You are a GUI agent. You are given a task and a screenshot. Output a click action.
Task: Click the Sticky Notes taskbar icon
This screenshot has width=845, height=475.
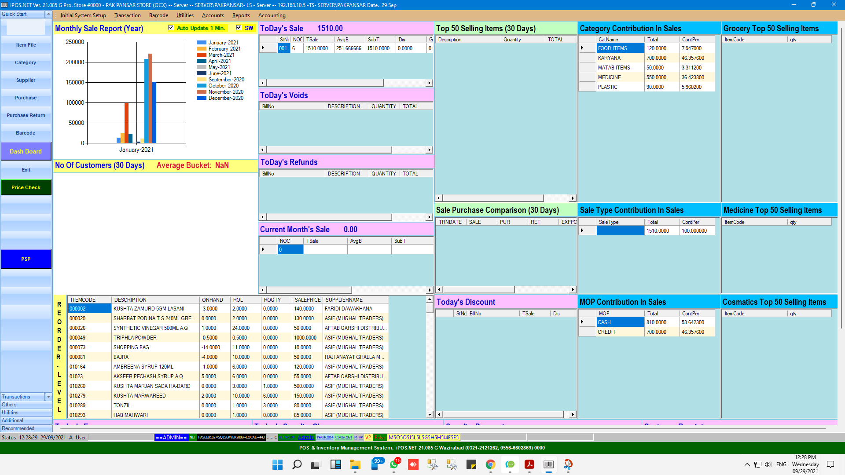pos(471,464)
